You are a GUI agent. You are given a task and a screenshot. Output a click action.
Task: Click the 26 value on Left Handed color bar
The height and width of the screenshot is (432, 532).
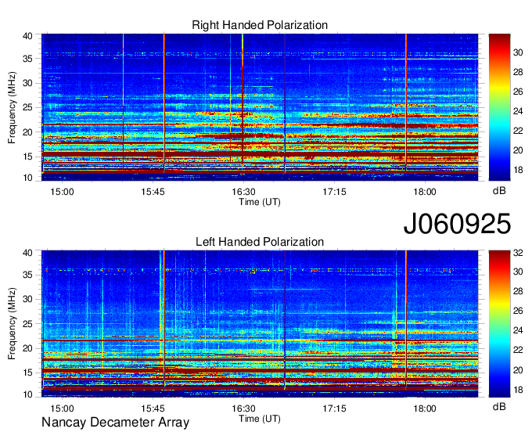click(518, 311)
